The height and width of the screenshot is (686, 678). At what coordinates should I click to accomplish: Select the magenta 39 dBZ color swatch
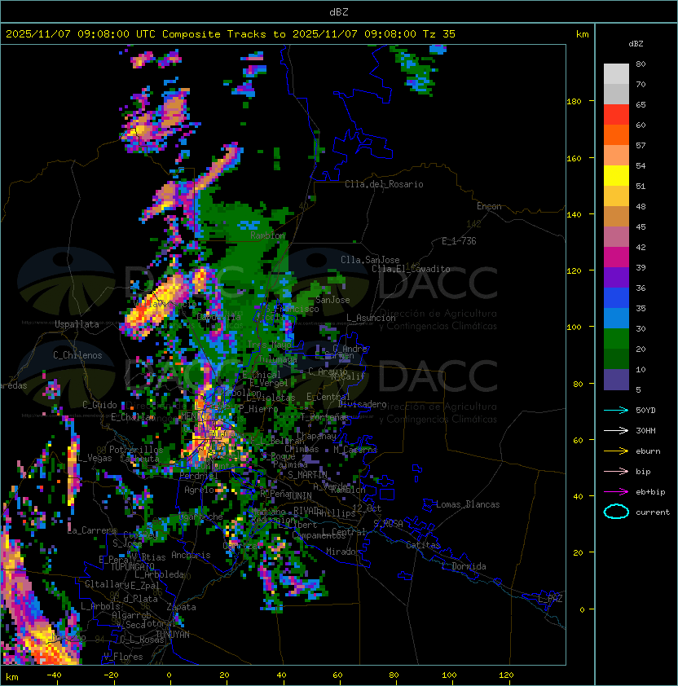(616, 257)
